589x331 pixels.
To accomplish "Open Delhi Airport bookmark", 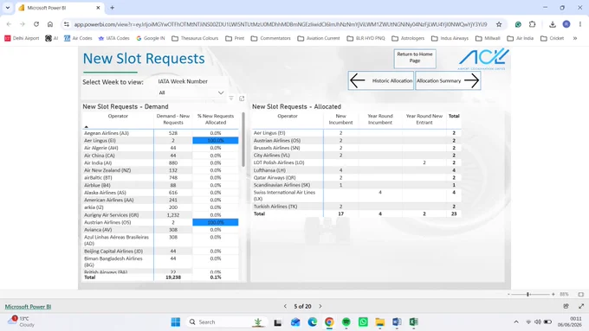I will click(22, 38).
